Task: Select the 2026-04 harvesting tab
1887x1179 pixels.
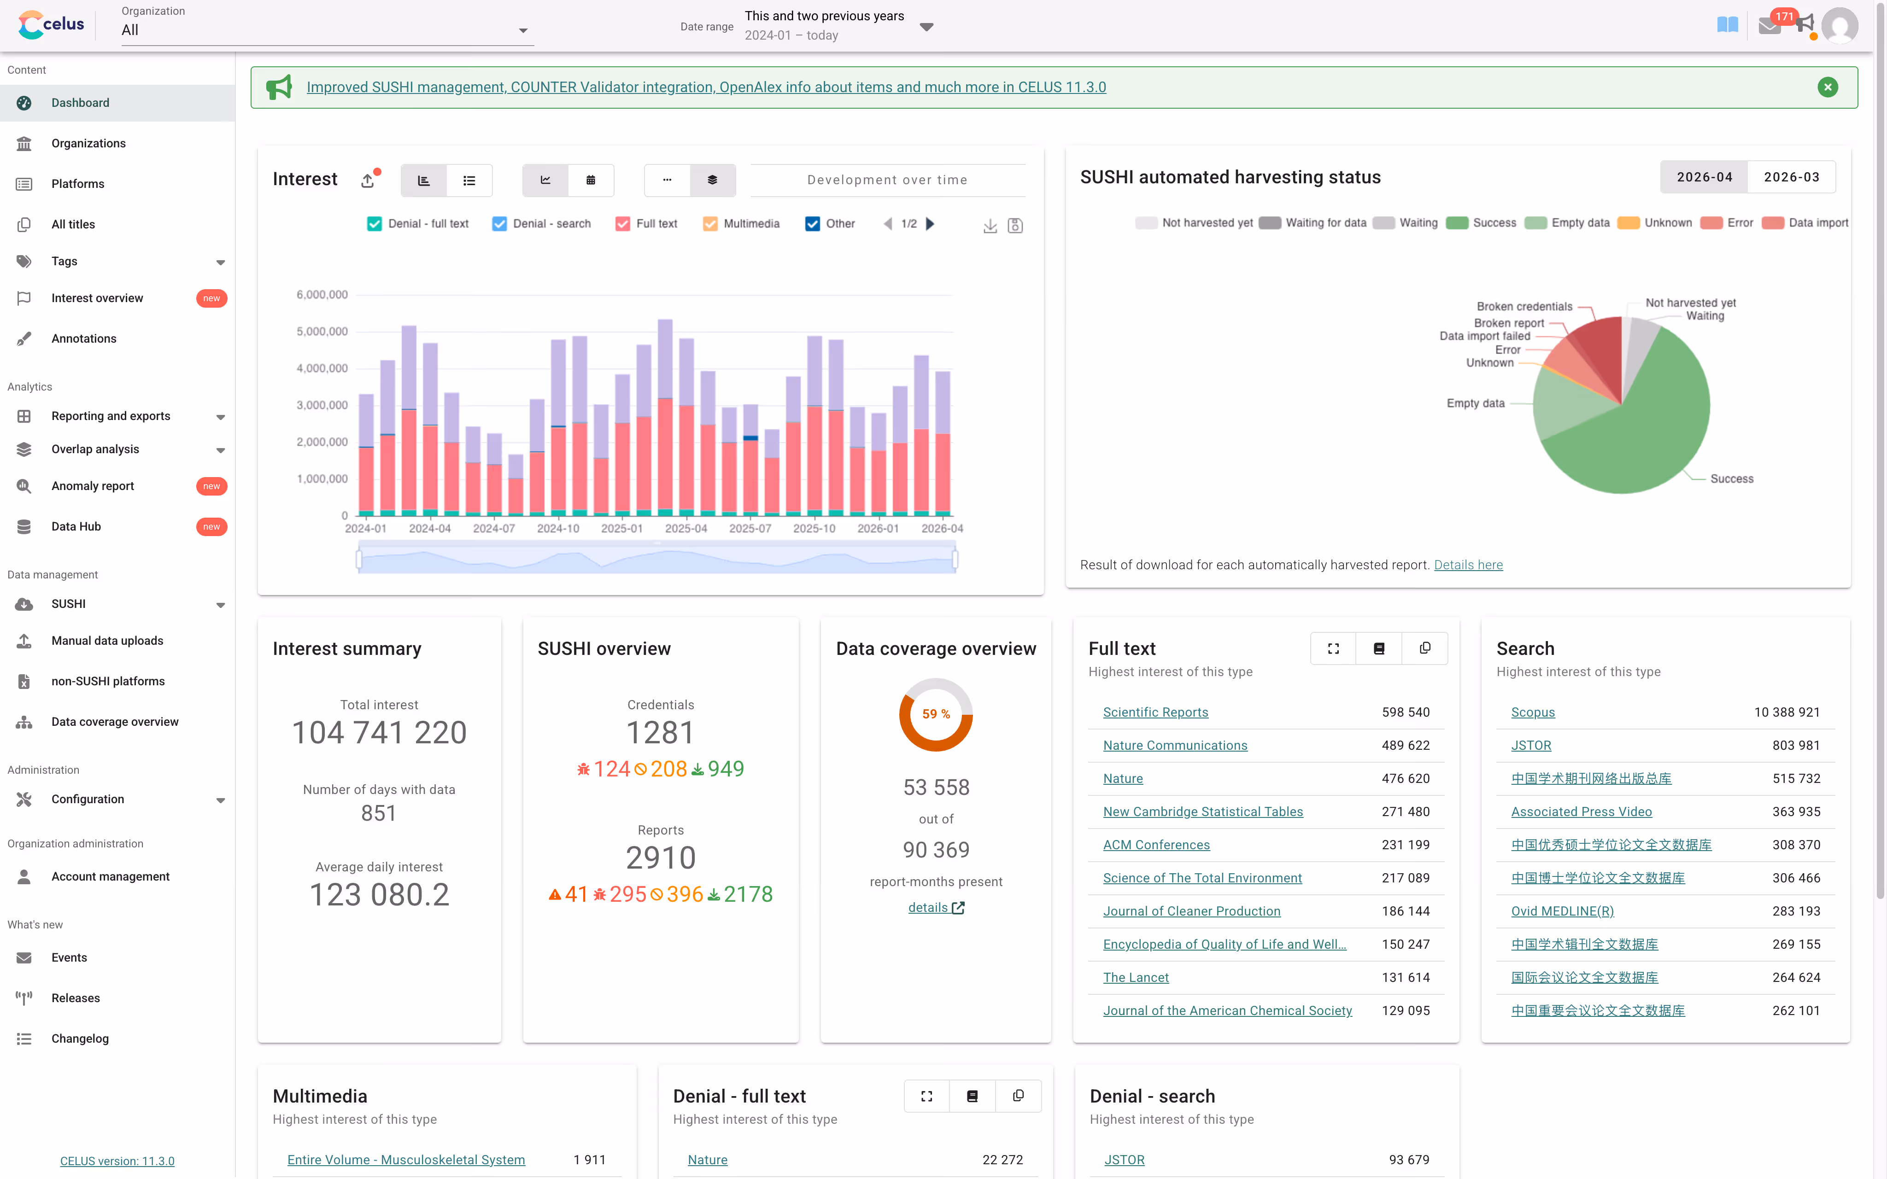Action: 1705,177
